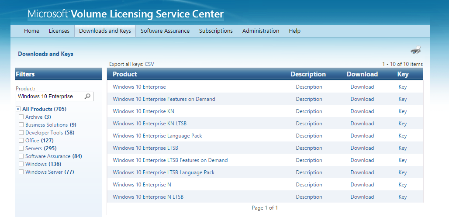Open Windows 10 Enterprise N product
The width and height of the screenshot is (449, 217).
(x=142, y=185)
